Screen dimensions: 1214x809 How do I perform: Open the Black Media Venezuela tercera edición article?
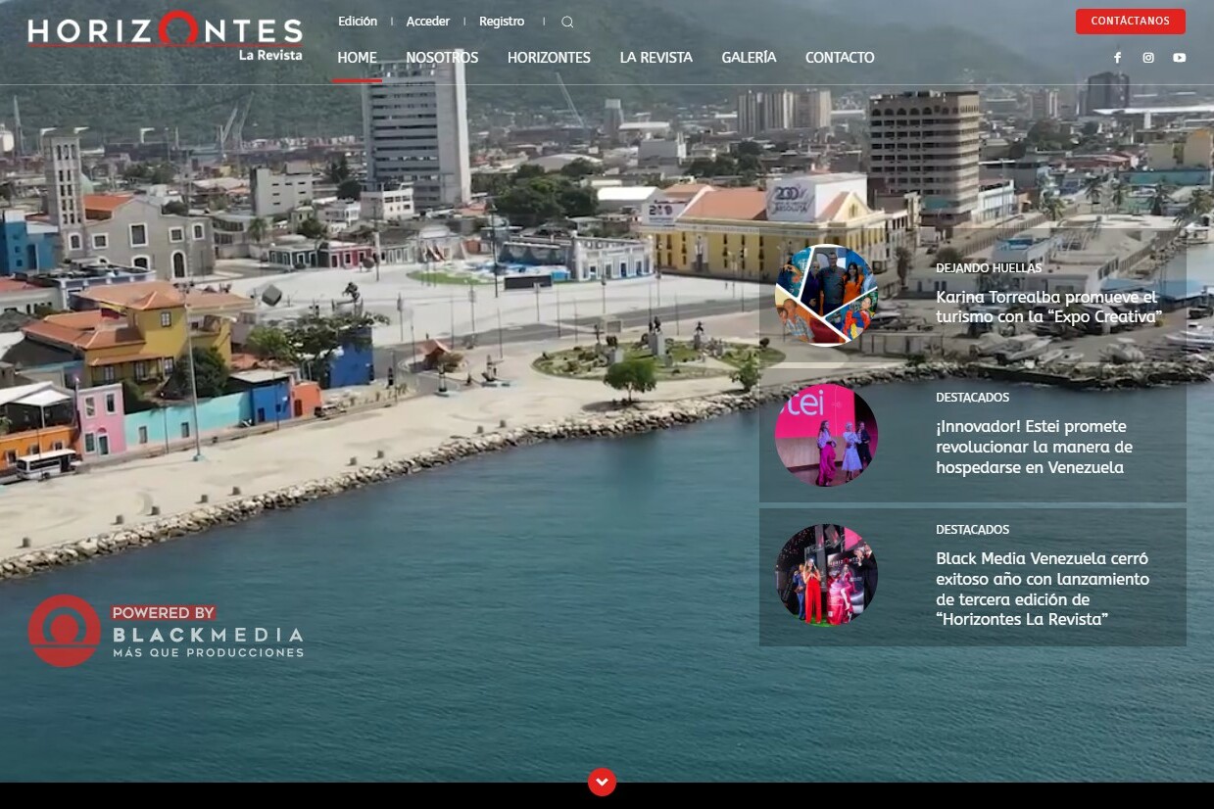point(1043,589)
